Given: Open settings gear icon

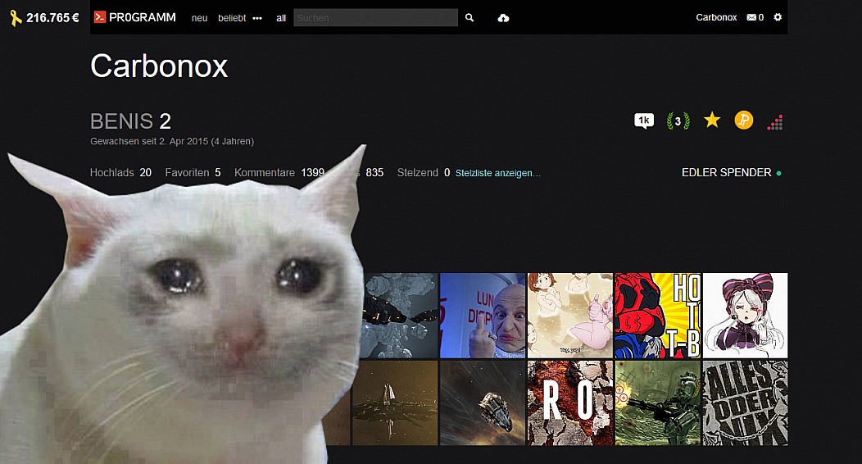Looking at the screenshot, I should pos(778,17).
